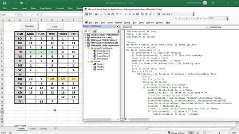Click the Clear button on the worksheet

point(55,26)
